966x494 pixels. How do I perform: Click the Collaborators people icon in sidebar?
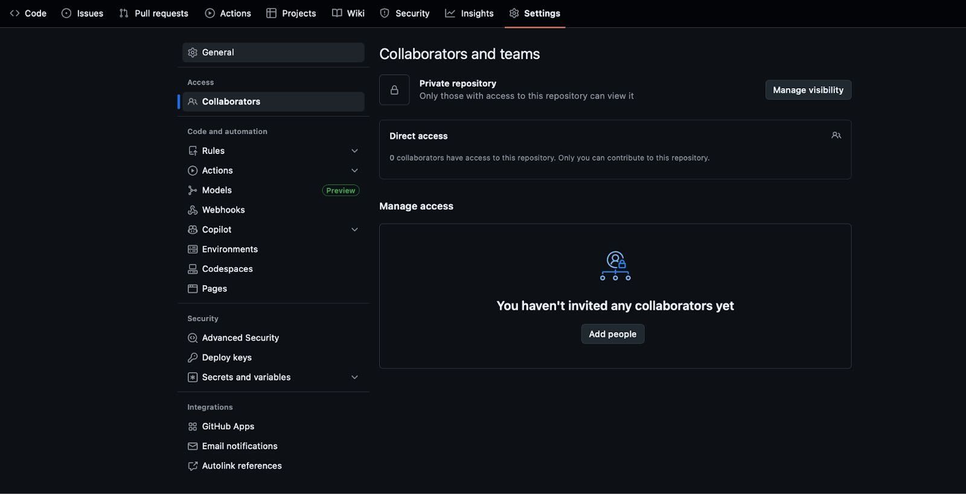point(193,101)
